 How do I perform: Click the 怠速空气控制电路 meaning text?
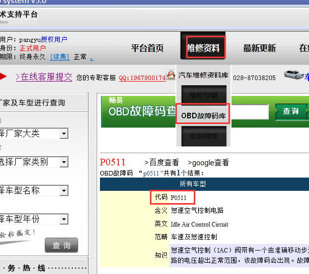(197, 211)
